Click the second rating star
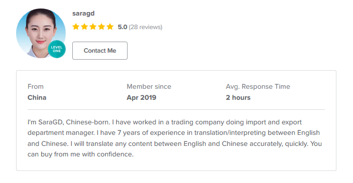 coord(84,27)
